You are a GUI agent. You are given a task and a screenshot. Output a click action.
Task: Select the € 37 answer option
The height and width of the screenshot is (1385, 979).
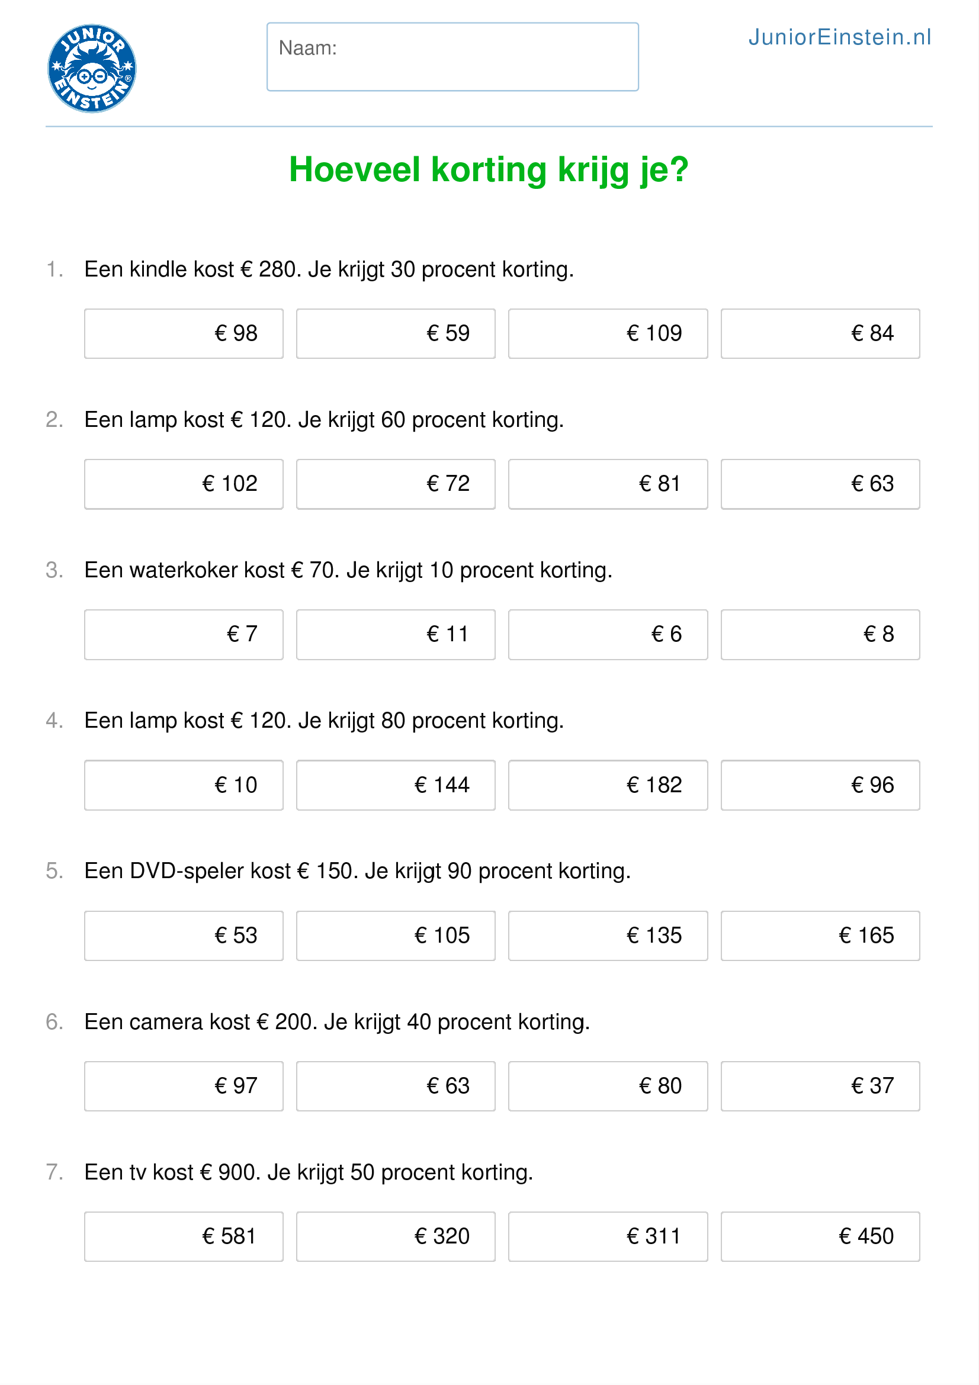820,1086
